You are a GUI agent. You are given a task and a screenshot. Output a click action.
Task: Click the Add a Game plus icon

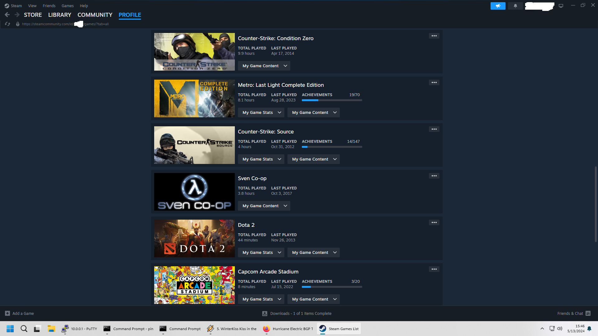[7, 313]
